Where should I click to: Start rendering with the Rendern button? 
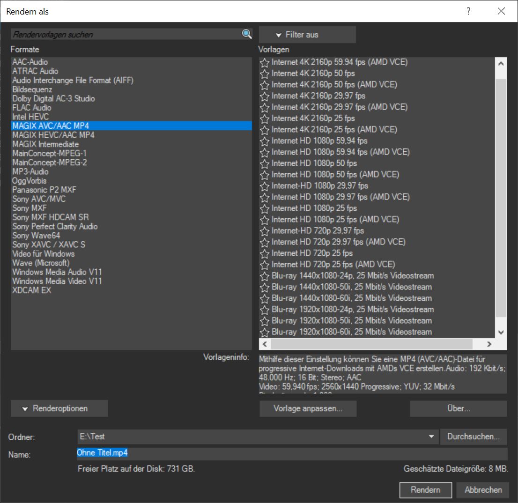pyautogui.click(x=425, y=490)
